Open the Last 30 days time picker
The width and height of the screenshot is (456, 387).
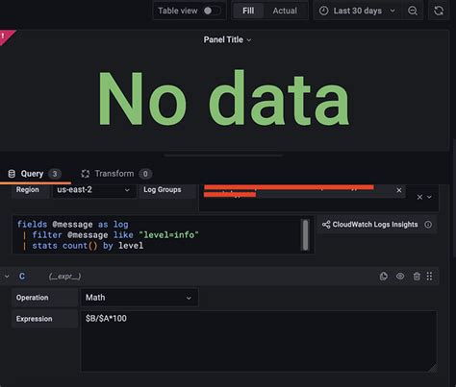(357, 11)
